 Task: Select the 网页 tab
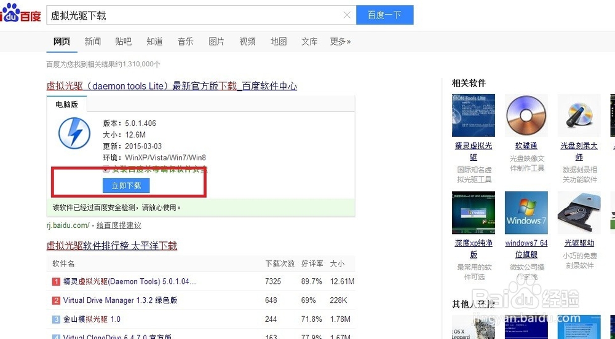tap(61, 42)
